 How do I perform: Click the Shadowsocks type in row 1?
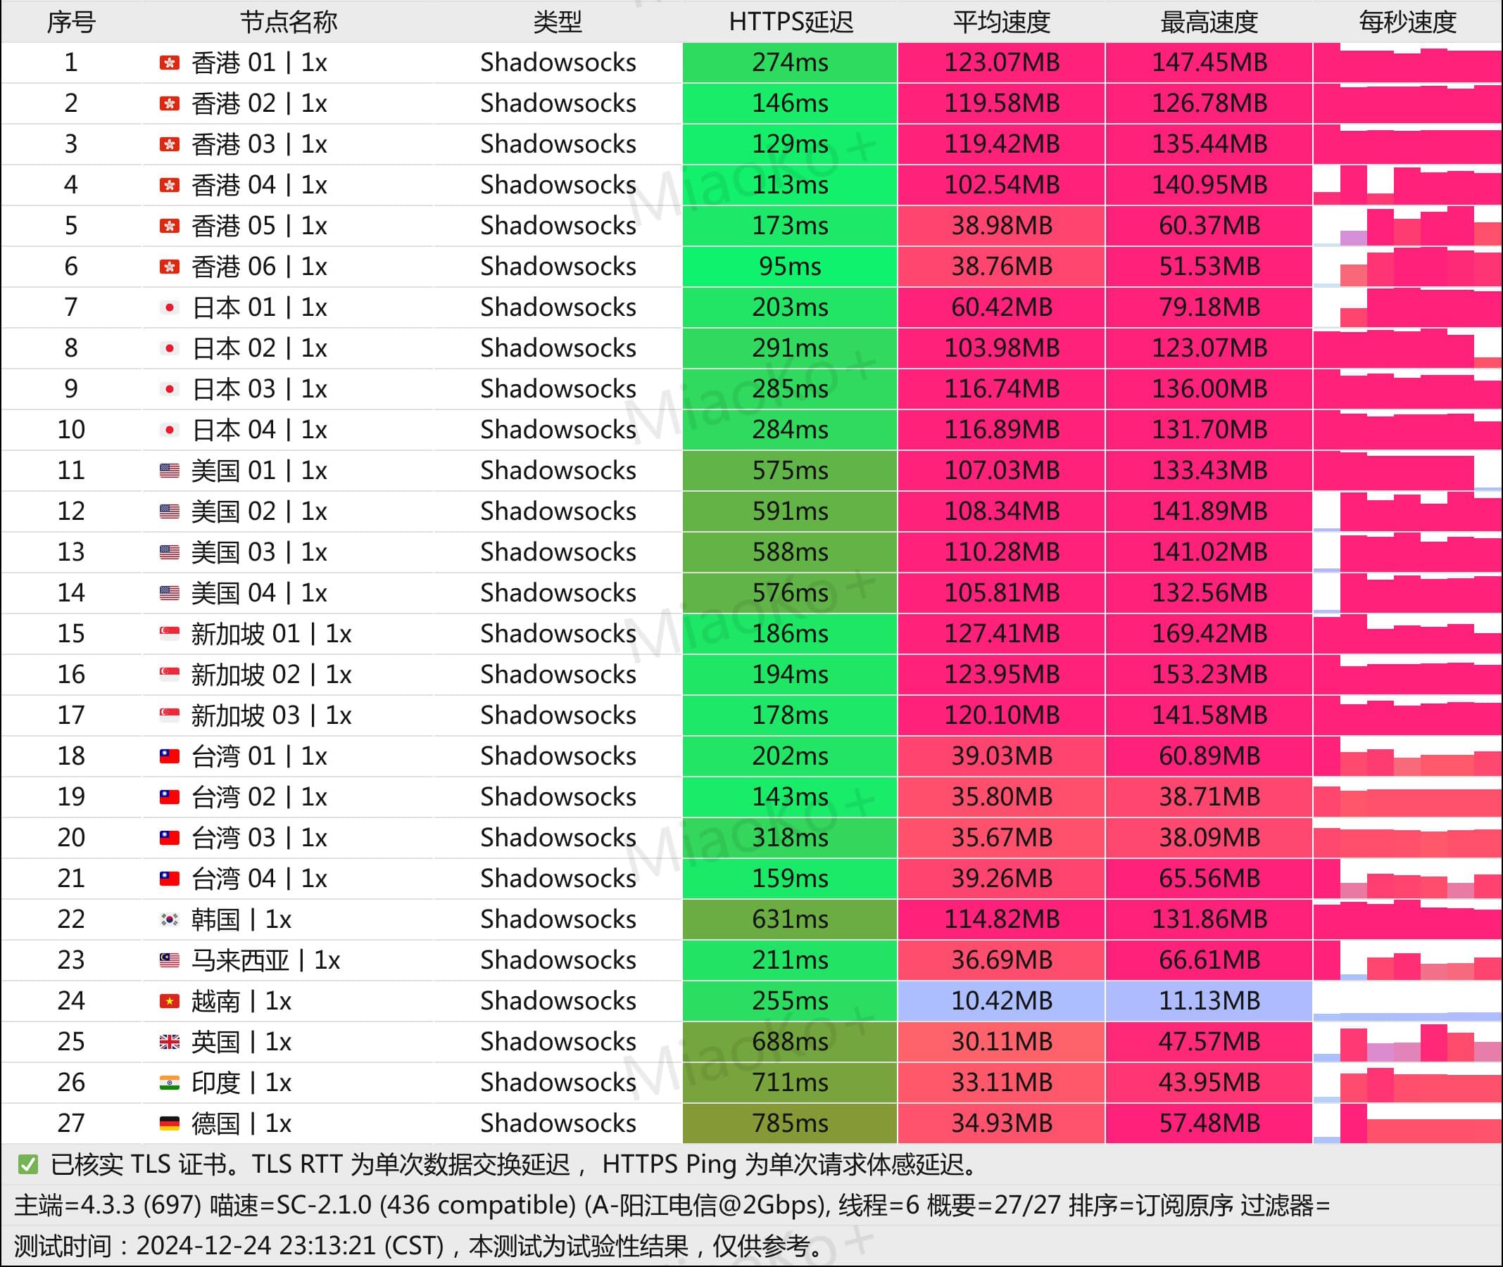point(558,63)
